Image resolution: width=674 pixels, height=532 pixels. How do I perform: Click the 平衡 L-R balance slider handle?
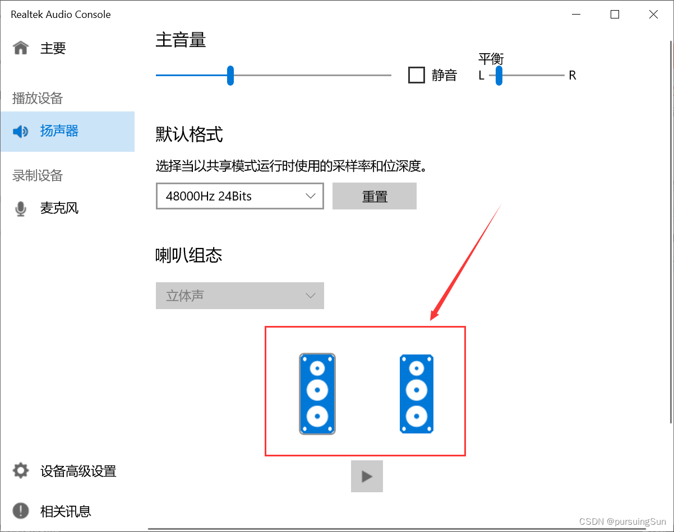pos(499,75)
